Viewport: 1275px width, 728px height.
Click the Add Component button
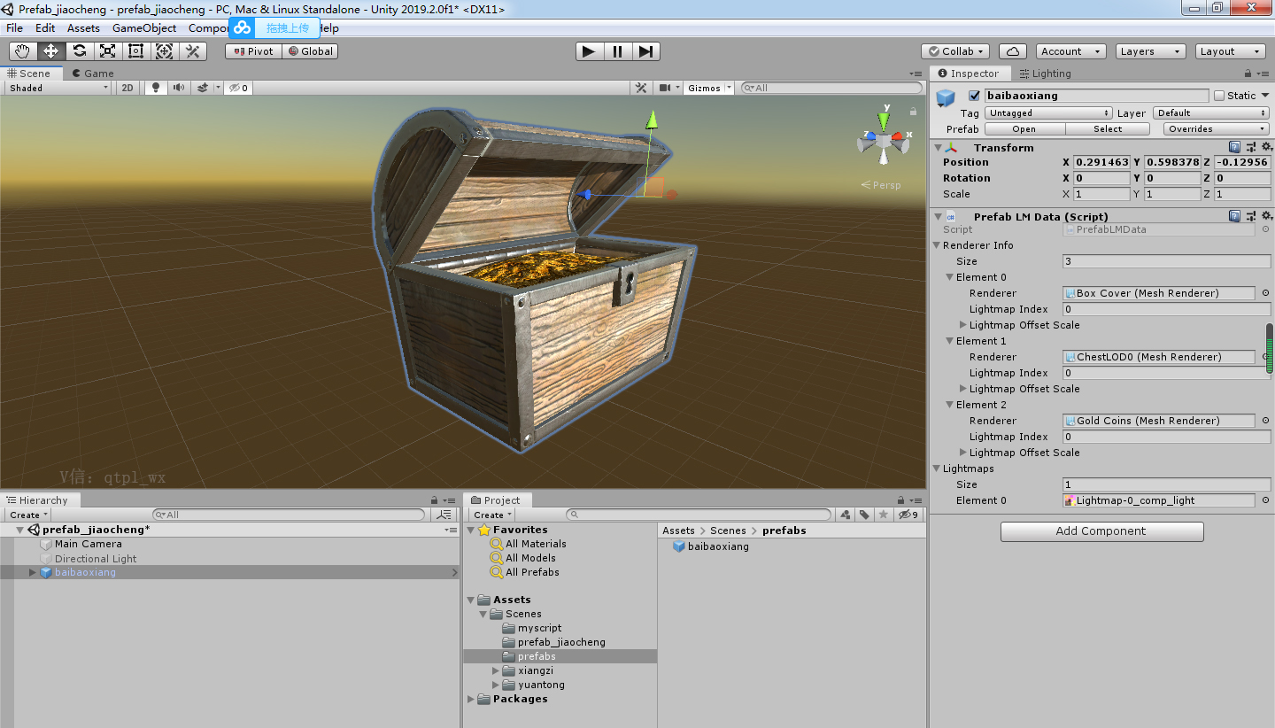pyautogui.click(x=1101, y=531)
